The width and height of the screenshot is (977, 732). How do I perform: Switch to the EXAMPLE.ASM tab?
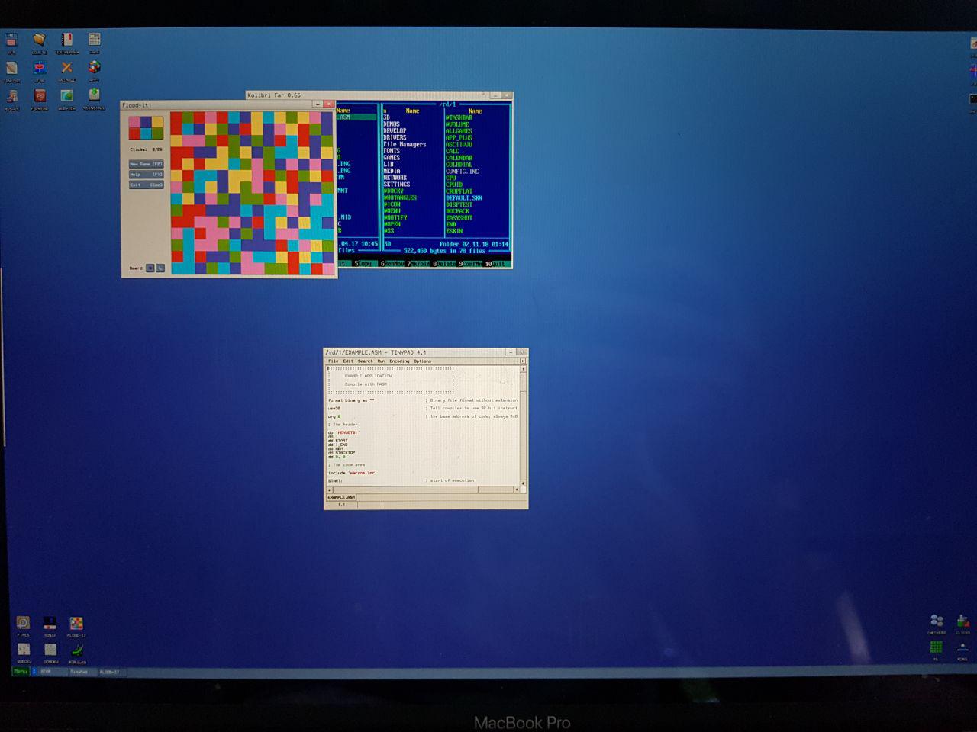coord(341,497)
